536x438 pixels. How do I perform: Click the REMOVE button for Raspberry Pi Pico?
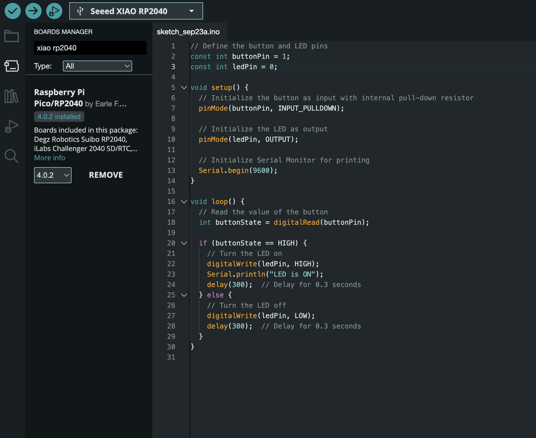point(106,175)
